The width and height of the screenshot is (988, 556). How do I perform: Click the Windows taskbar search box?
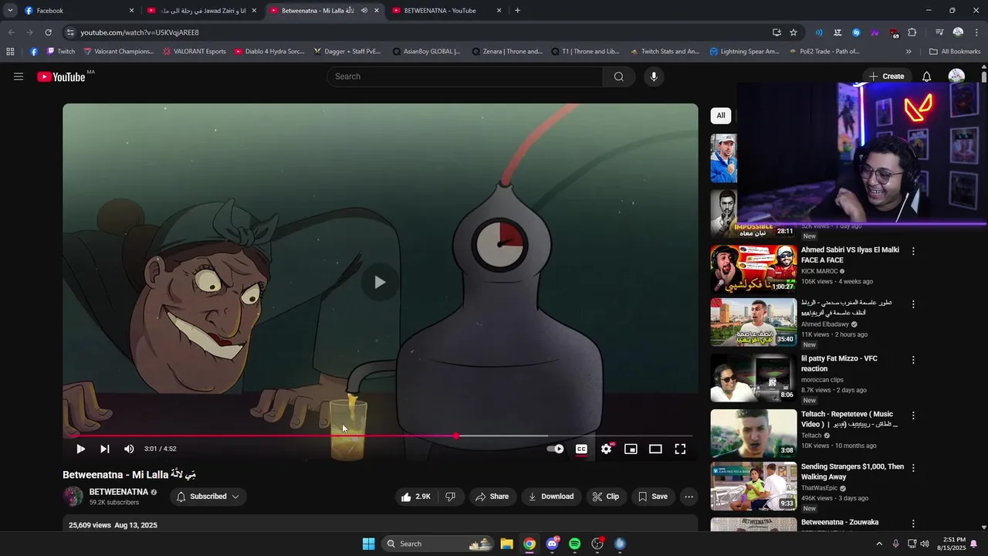pyautogui.click(x=439, y=544)
